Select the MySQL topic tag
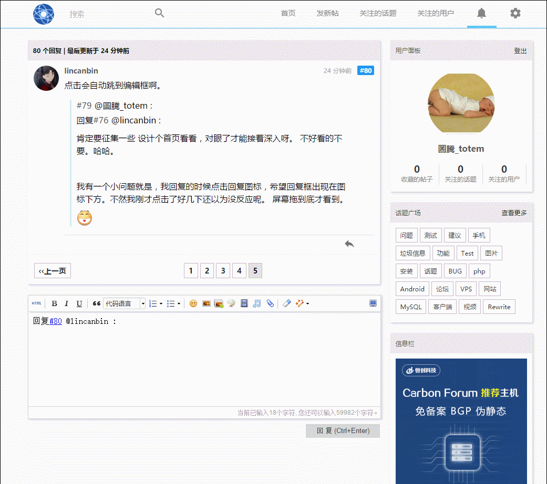 pyautogui.click(x=410, y=307)
